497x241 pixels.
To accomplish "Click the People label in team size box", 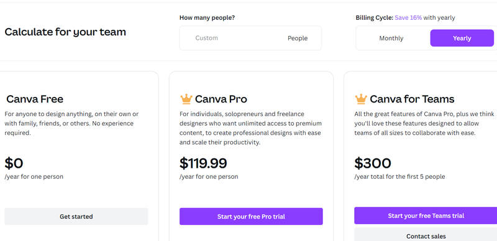I will (298, 39).
